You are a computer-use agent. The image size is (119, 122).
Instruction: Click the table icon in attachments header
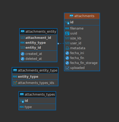point(71,16)
